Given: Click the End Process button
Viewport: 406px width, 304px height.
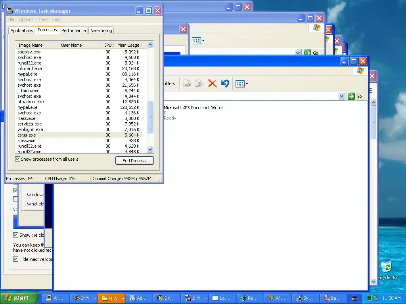Looking at the screenshot, I should pos(134,161).
